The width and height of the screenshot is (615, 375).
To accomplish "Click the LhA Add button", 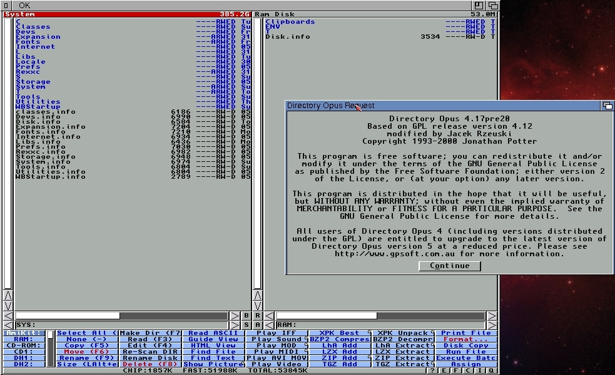I will click(x=340, y=346).
